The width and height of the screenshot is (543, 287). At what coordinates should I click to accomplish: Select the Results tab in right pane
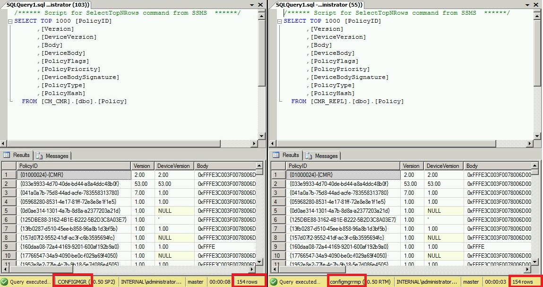point(286,155)
